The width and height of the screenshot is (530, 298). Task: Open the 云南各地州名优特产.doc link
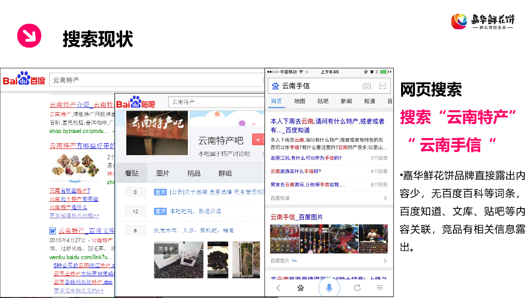tap(83, 282)
